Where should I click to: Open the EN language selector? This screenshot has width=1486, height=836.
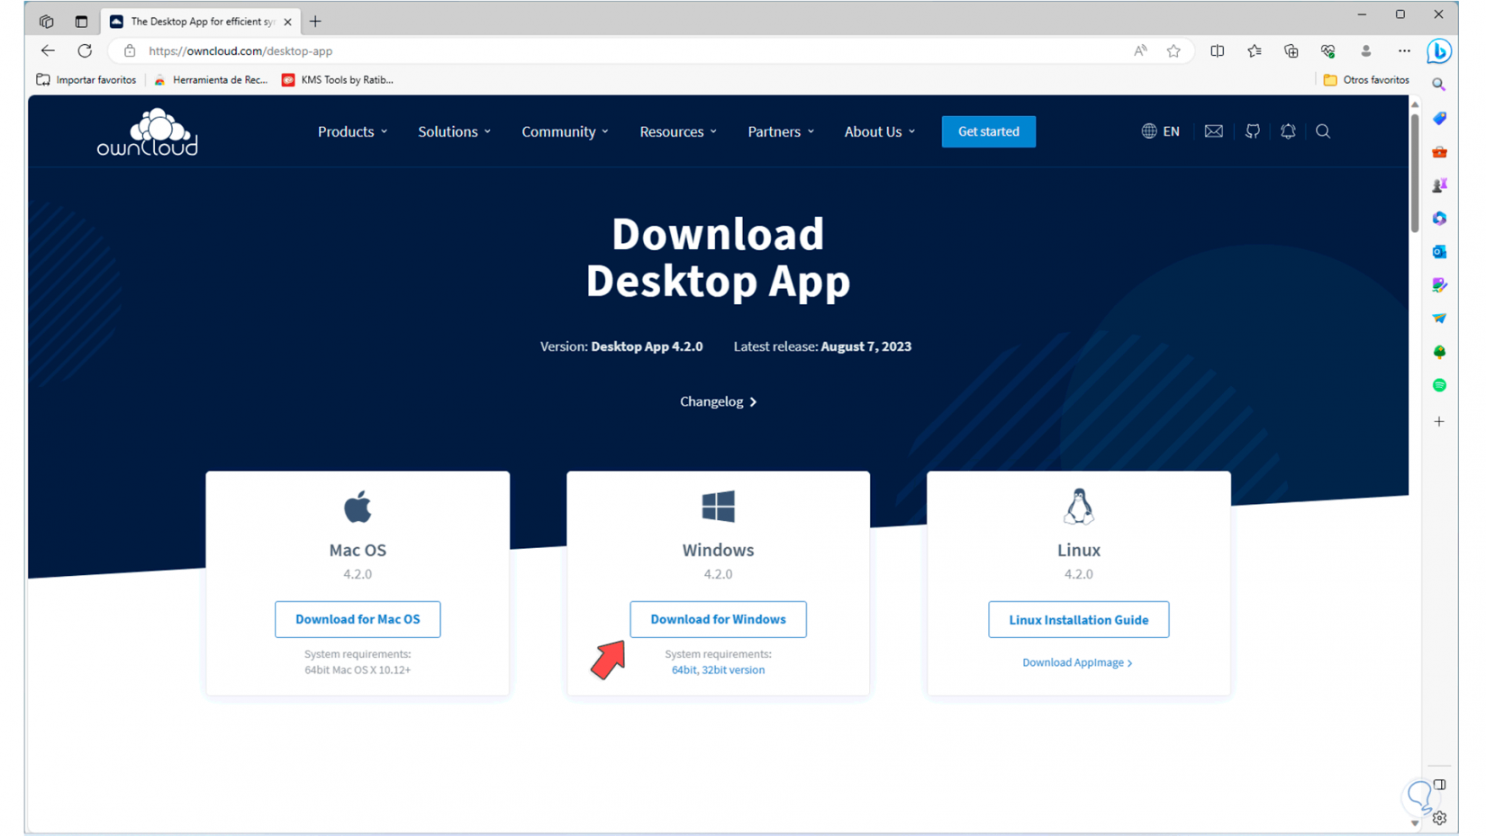1161,131
